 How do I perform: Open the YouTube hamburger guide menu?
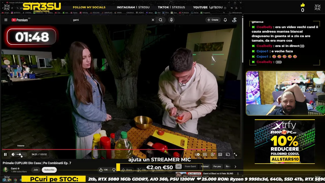[x=6, y=20]
